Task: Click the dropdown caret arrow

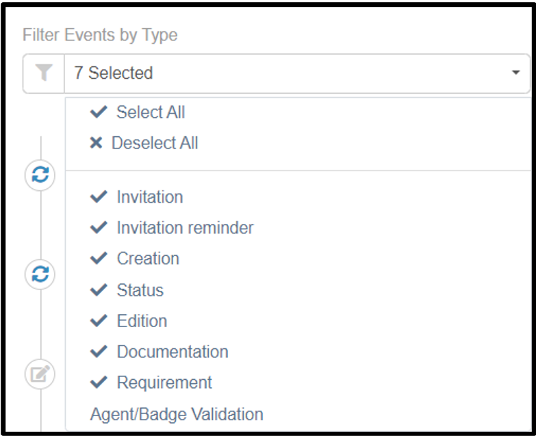Action: pos(516,73)
